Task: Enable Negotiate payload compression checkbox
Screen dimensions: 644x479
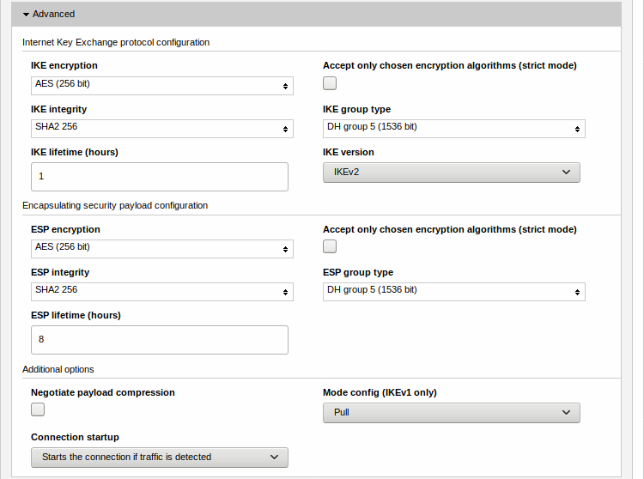Action: point(38,409)
